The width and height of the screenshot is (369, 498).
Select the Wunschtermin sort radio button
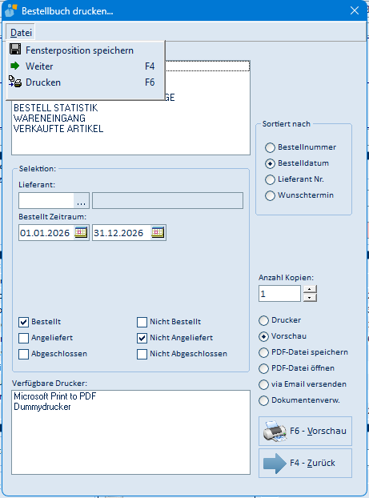pos(270,195)
